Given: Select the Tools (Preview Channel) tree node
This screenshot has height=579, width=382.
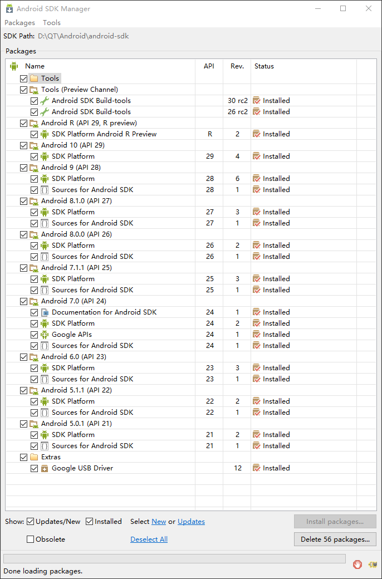Looking at the screenshot, I should pos(80,90).
